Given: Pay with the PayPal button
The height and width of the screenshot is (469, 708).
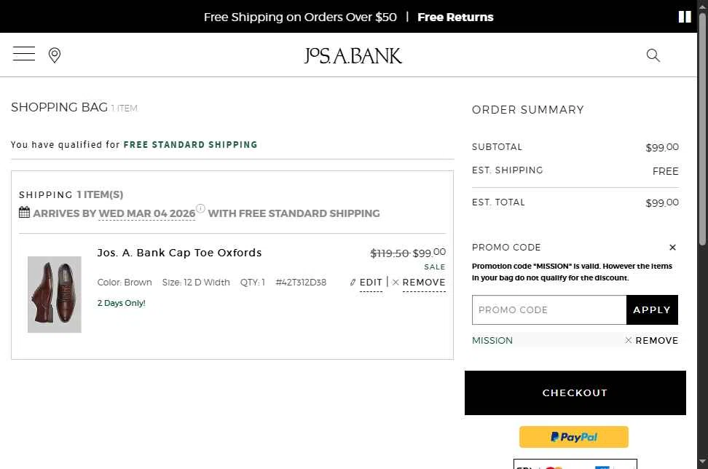Looking at the screenshot, I should (x=574, y=437).
